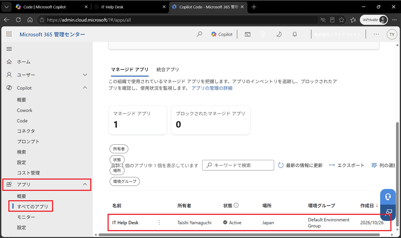This screenshot has width=401, height=238.
Task: Open the headset help support button
Action: (388, 197)
